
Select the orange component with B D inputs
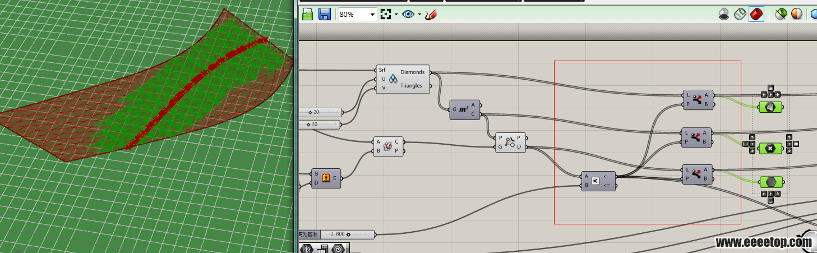(x=326, y=178)
